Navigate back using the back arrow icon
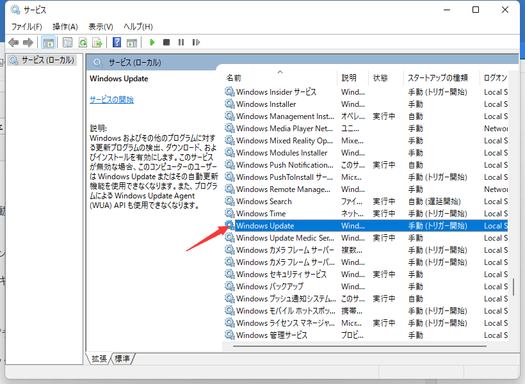 (x=13, y=42)
